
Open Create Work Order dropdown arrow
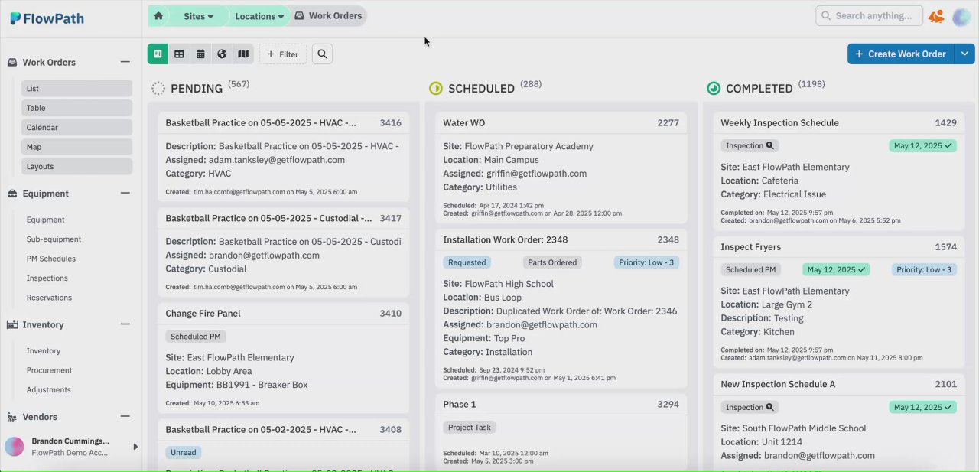[x=964, y=54]
